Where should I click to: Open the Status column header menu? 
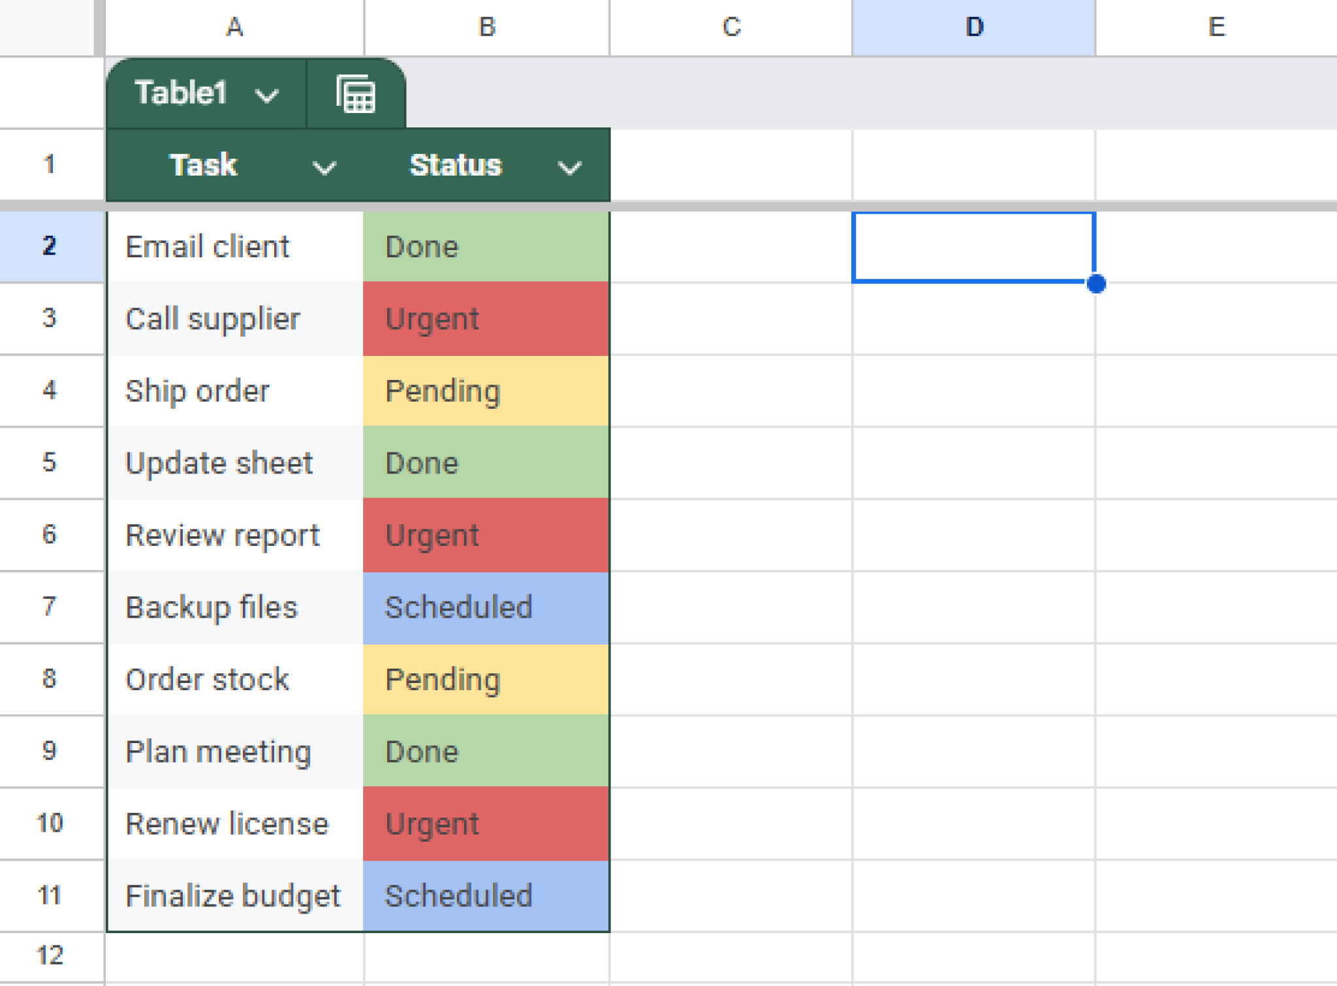pyautogui.click(x=569, y=167)
